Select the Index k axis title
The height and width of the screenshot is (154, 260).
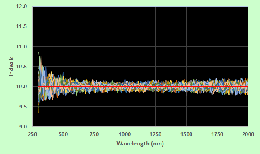pyautogui.click(x=11, y=67)
